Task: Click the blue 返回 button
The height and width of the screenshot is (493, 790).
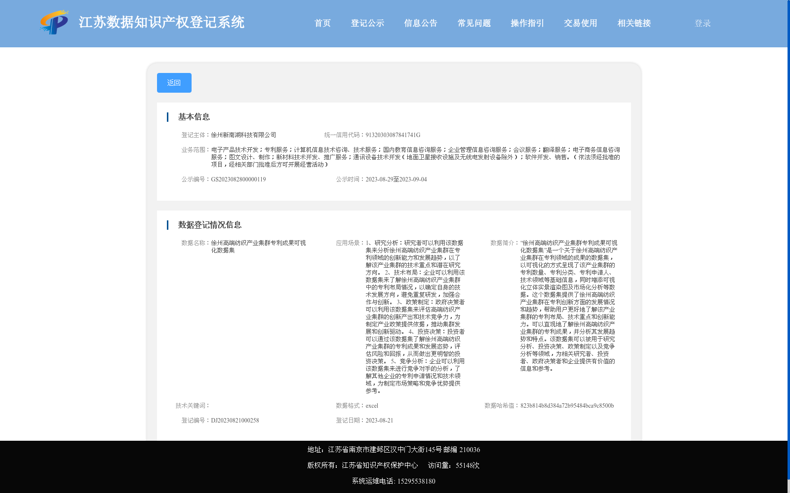Action: (x=174, y=83)
